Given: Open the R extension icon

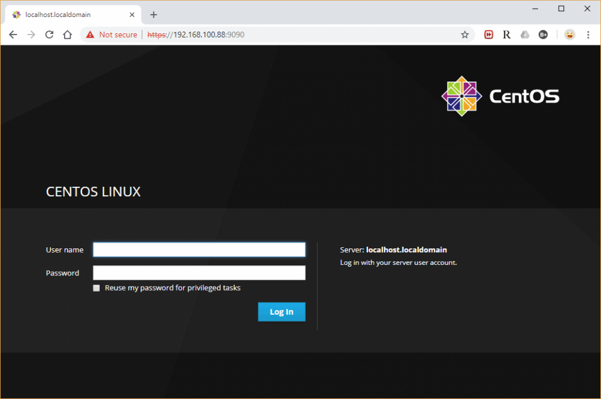Looking at the screenshot, I should (x=507, y=35).
